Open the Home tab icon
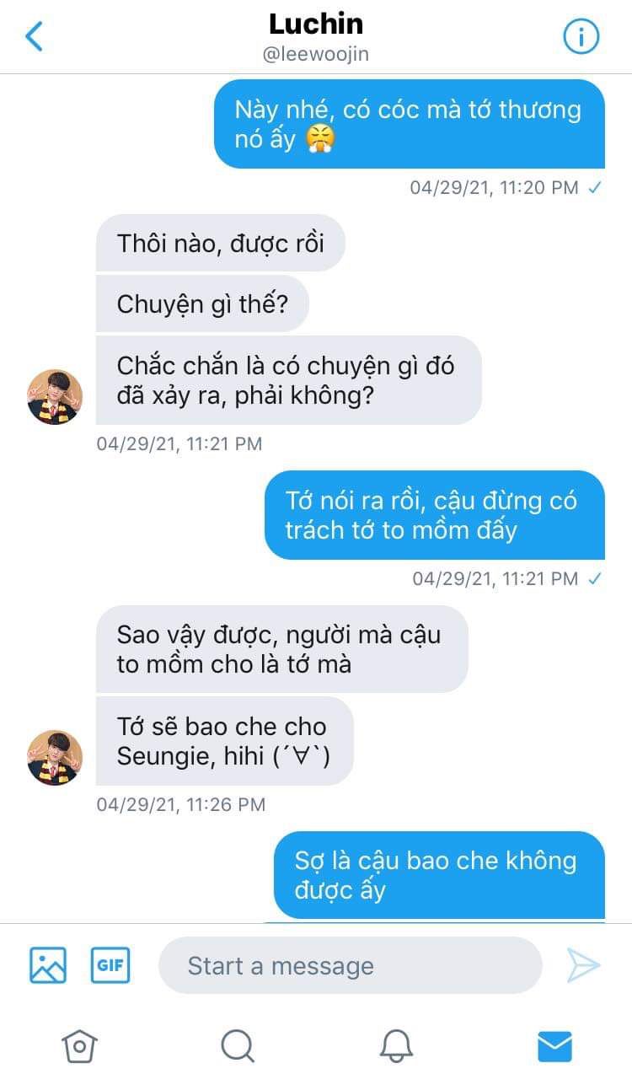This screenshot has width=632, height=1090. tap(79, 1046)
